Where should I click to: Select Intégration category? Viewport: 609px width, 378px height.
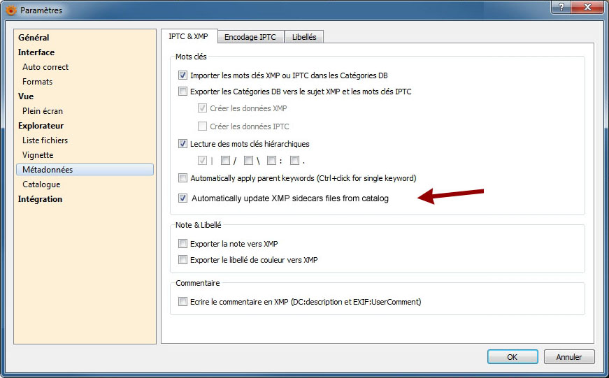(40, 199)
